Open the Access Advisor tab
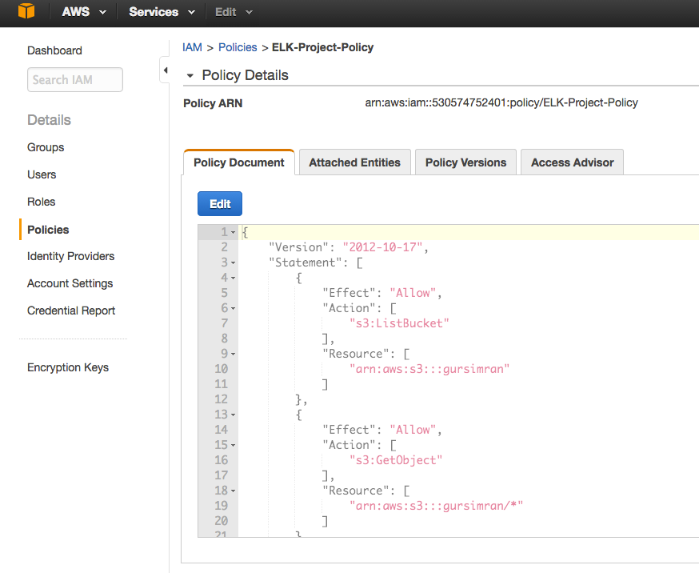The width and height of the screenshot is (699, 573). (572, 162)
